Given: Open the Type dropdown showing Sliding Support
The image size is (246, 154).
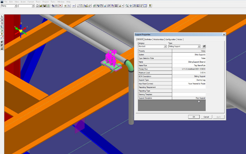Looking at the screenshot, I should pos(199,47).
